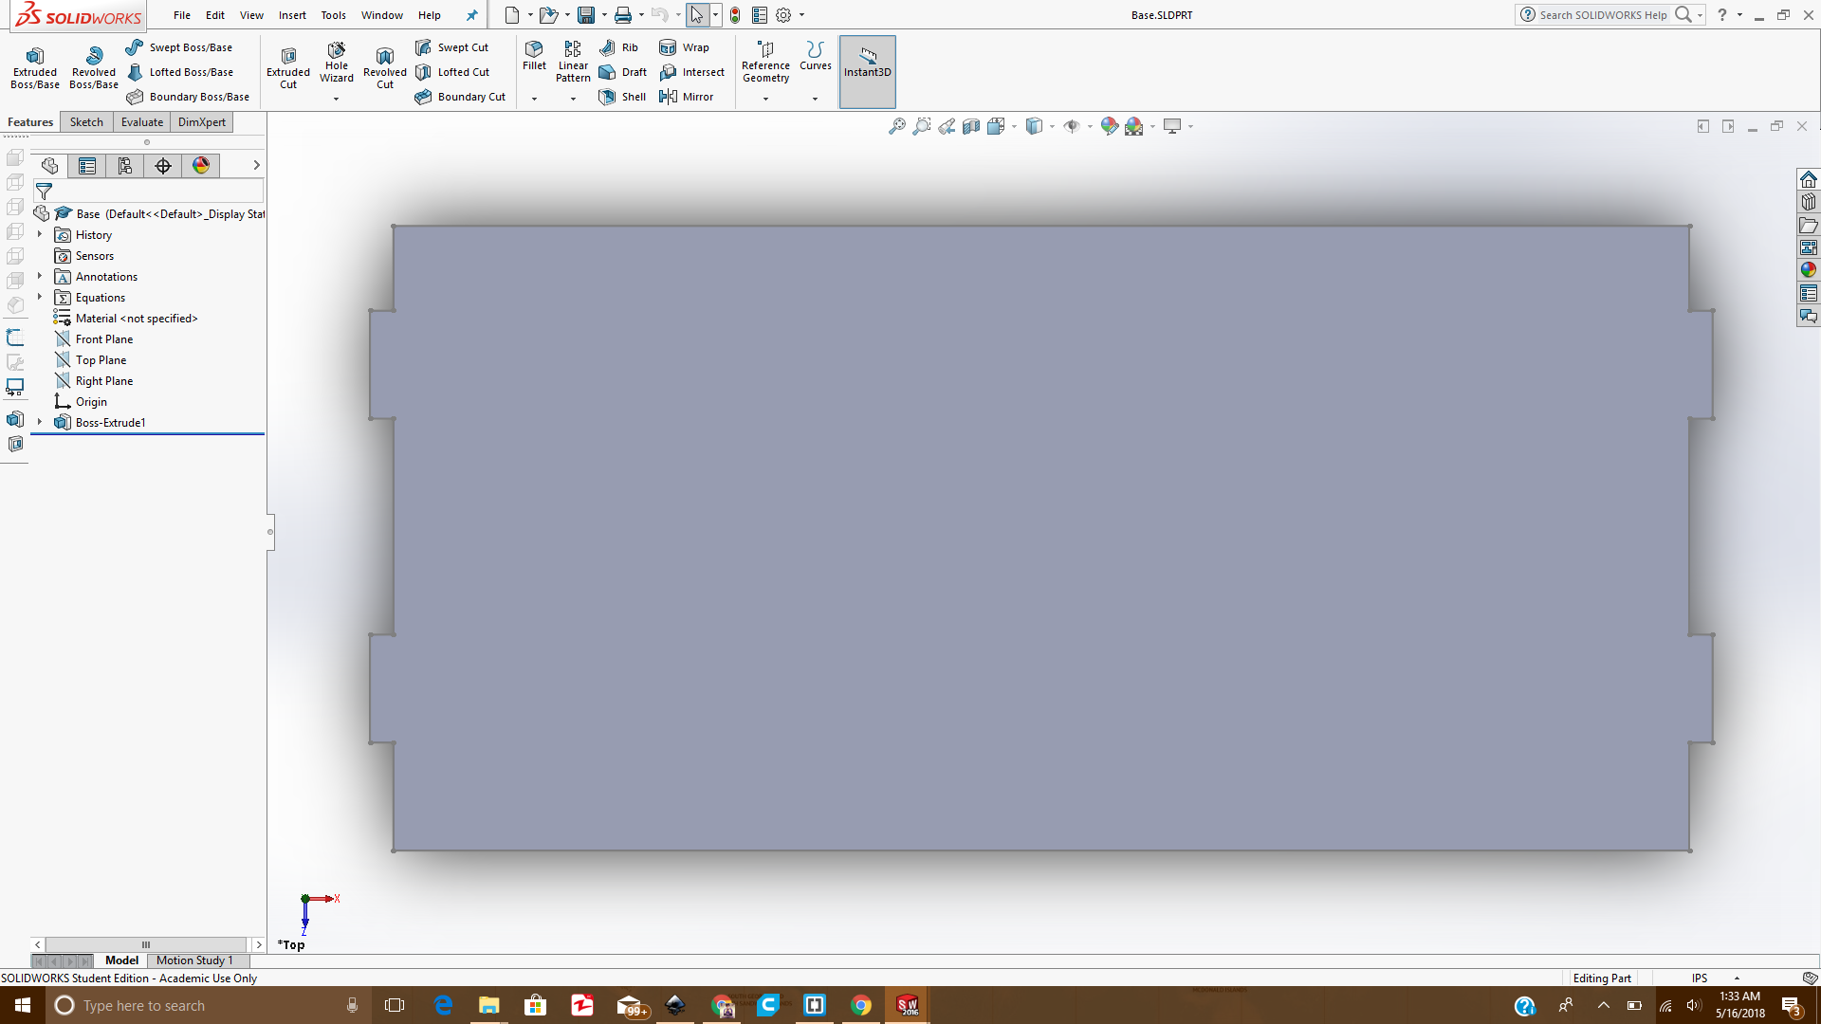The width and height of the screenshot is (1821, 1024).
Task: Select the Extruded Boss/Base tool
Action: 35,67
